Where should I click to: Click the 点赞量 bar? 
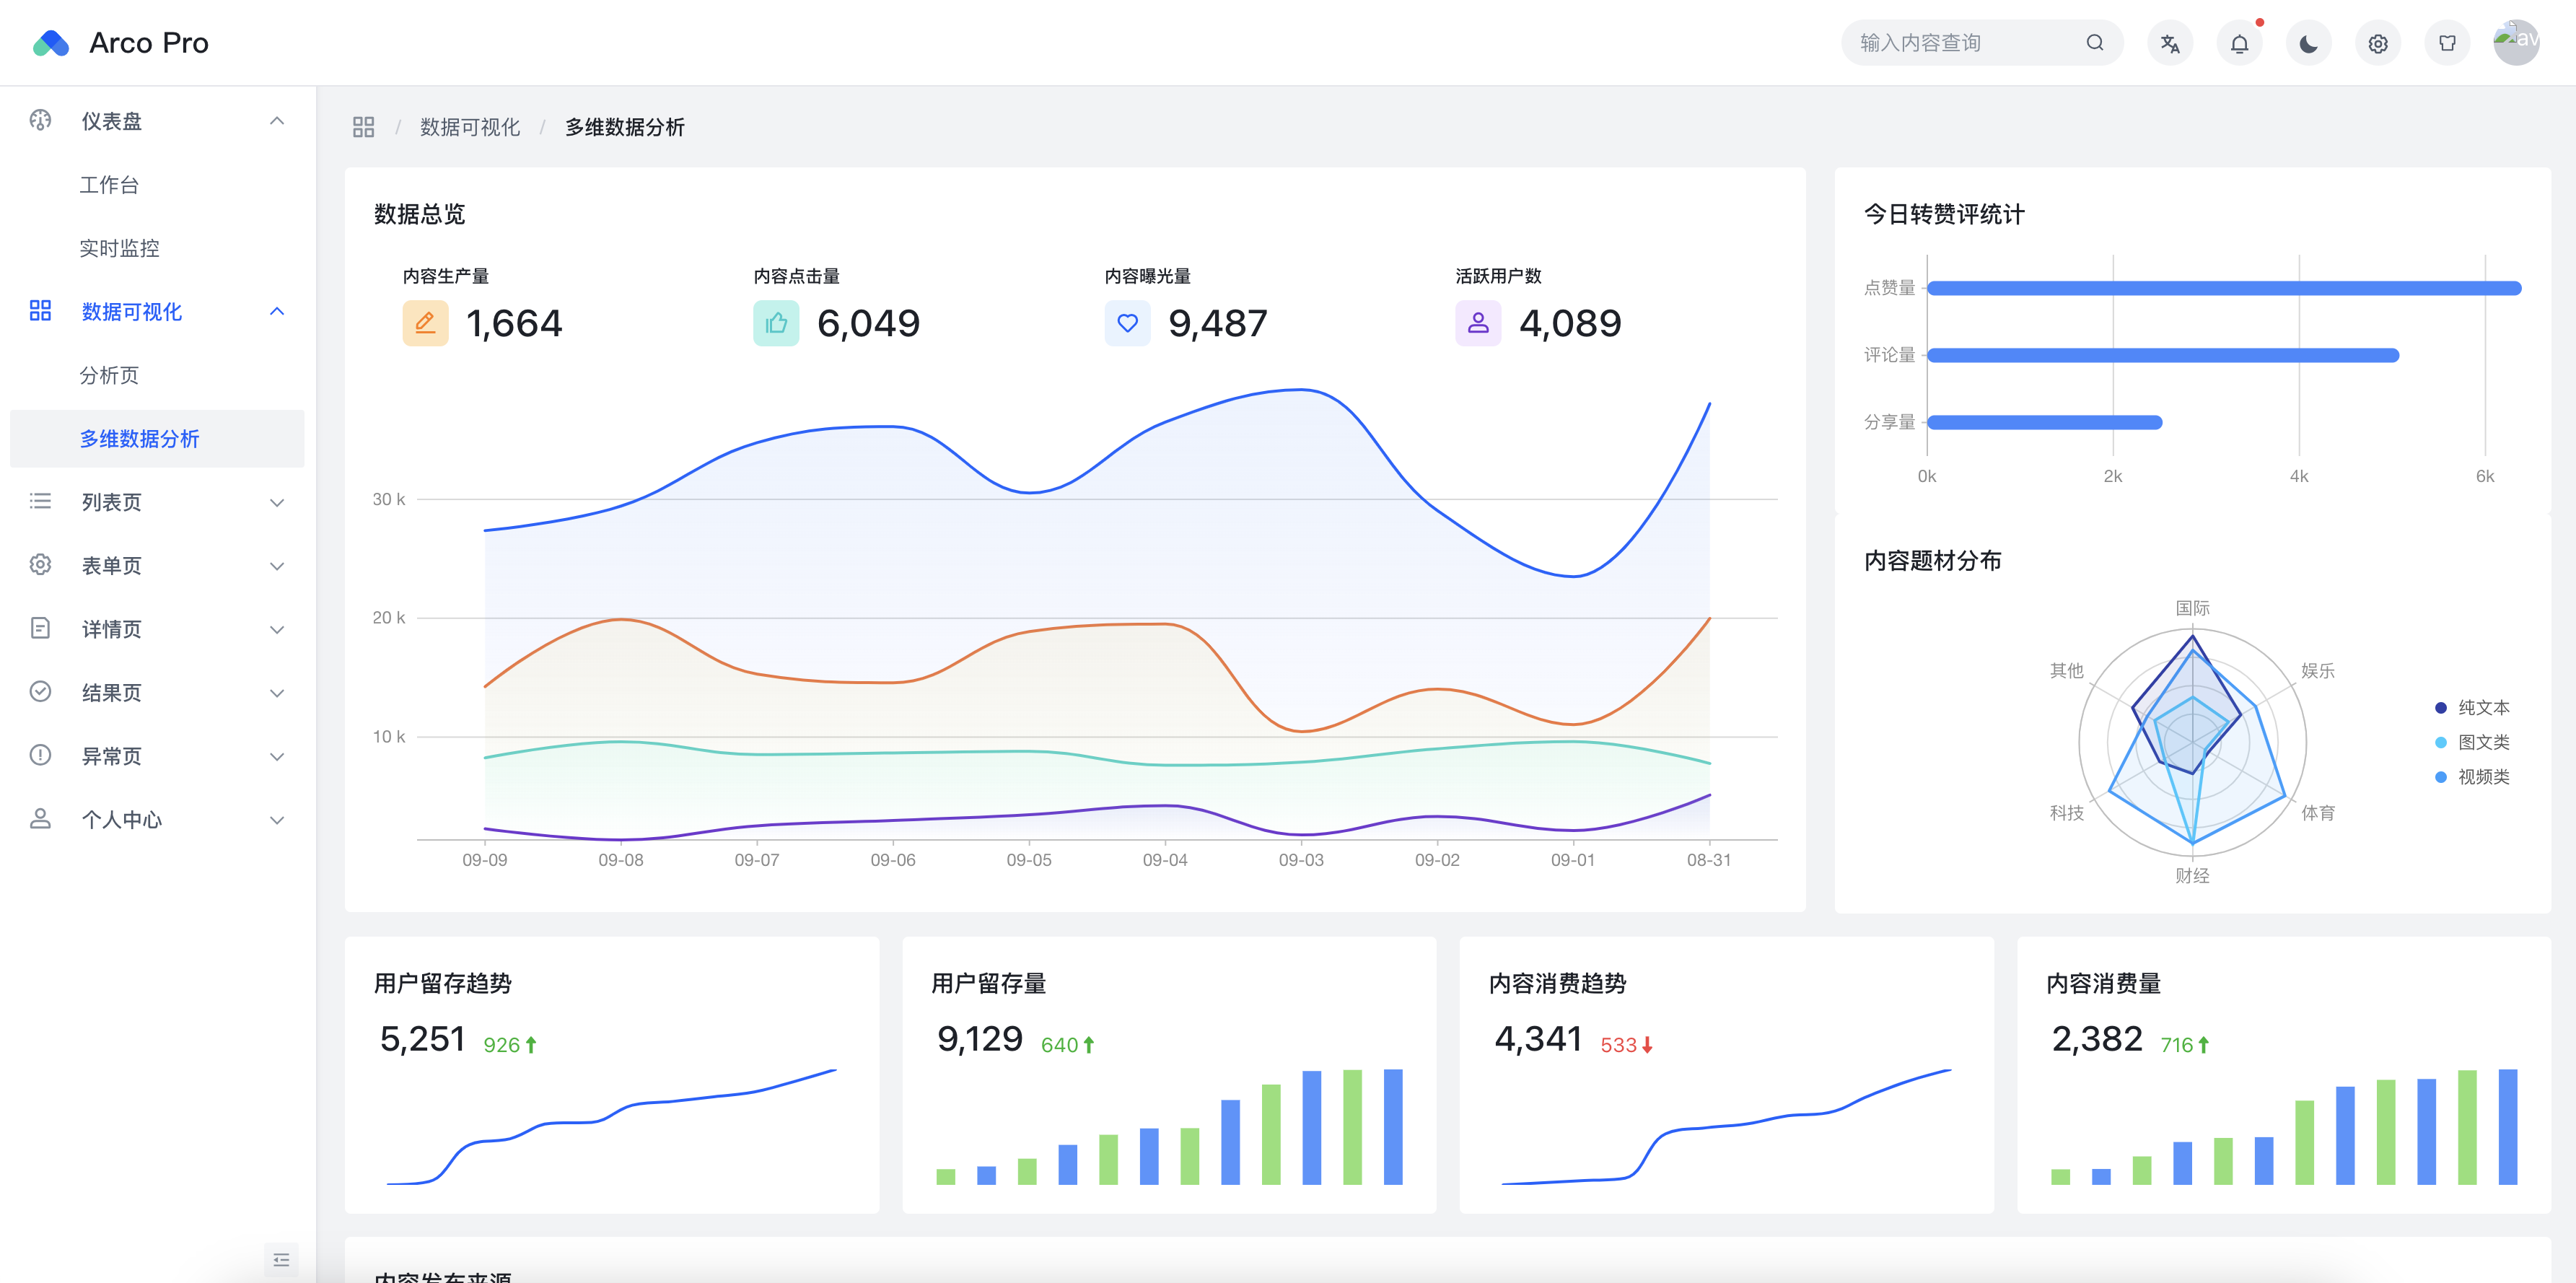(x=2224, y=288)
